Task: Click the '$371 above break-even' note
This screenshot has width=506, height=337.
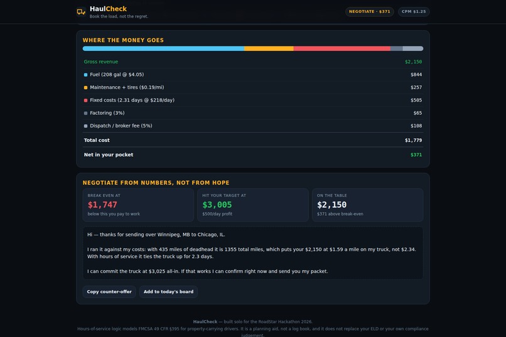Action: [340, 214]
